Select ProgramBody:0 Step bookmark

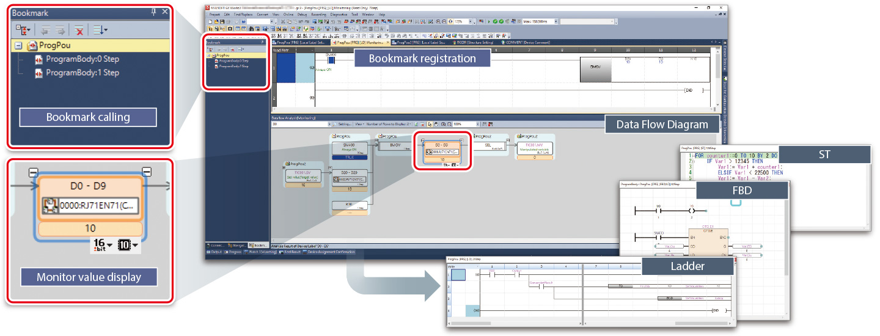point(82,59)
